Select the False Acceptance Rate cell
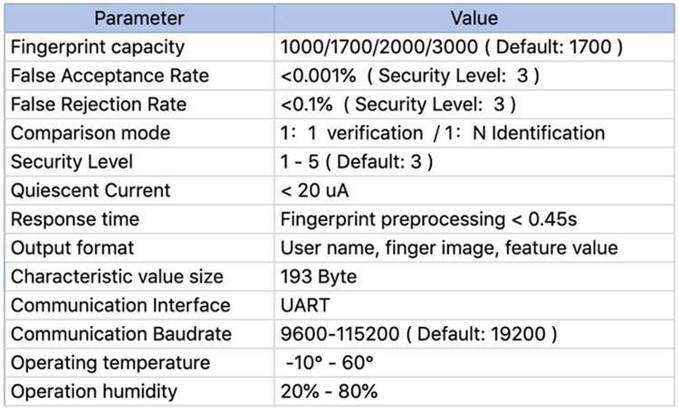This screenshot has width=679, height=411. pos(109,75)
